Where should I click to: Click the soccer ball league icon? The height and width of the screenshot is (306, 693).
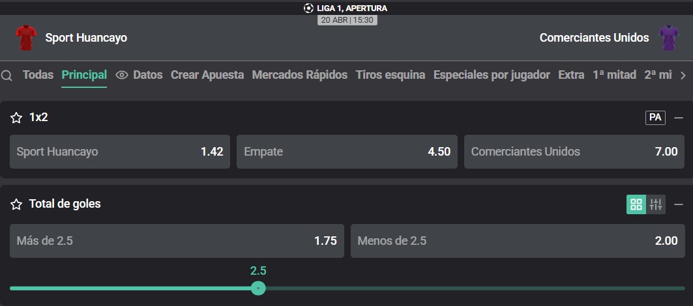click(308, 8)
